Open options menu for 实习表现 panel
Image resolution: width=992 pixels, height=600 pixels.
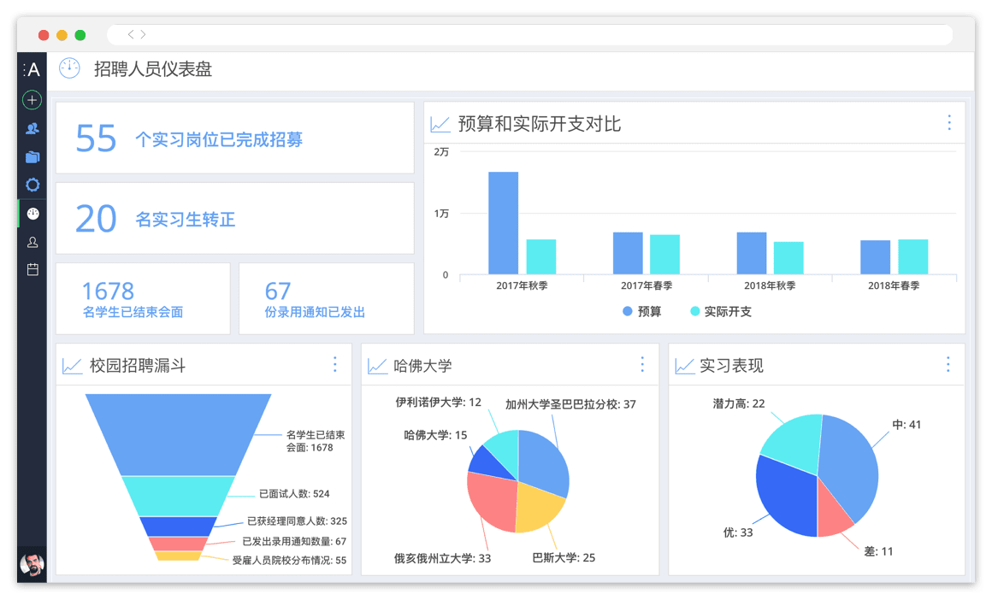[x=948, y=364]
